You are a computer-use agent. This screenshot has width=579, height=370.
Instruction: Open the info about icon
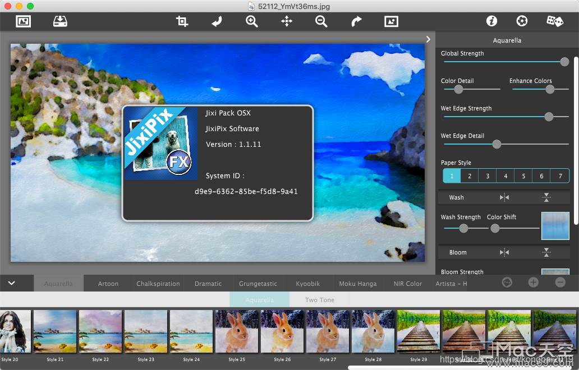tap(491, 21)
